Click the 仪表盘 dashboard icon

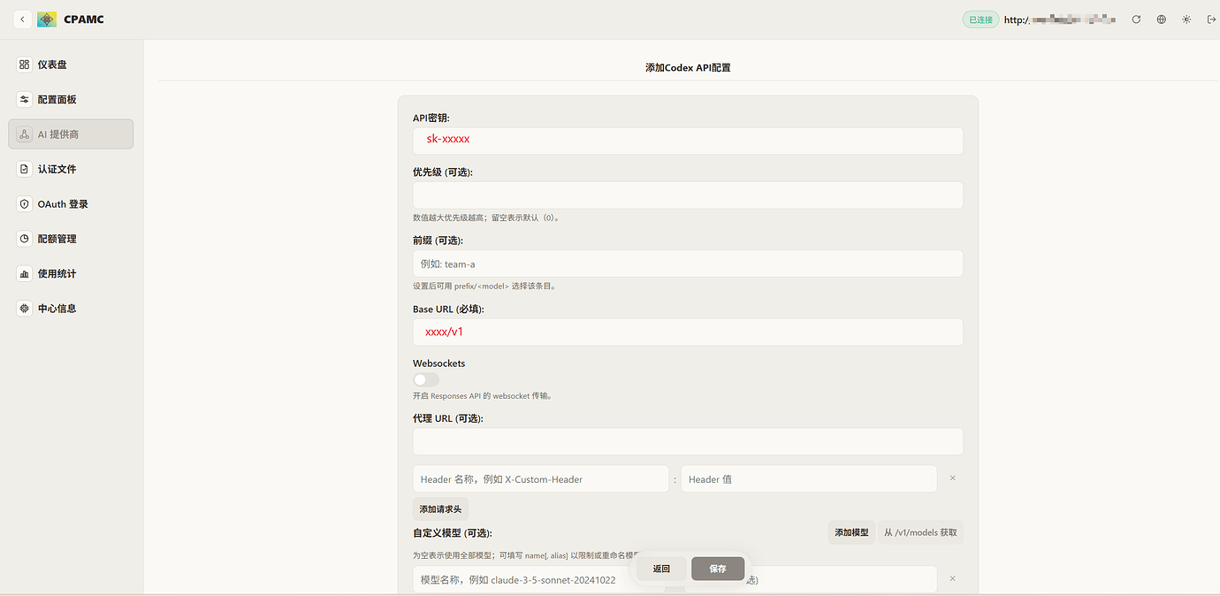(x=25, y=65)
